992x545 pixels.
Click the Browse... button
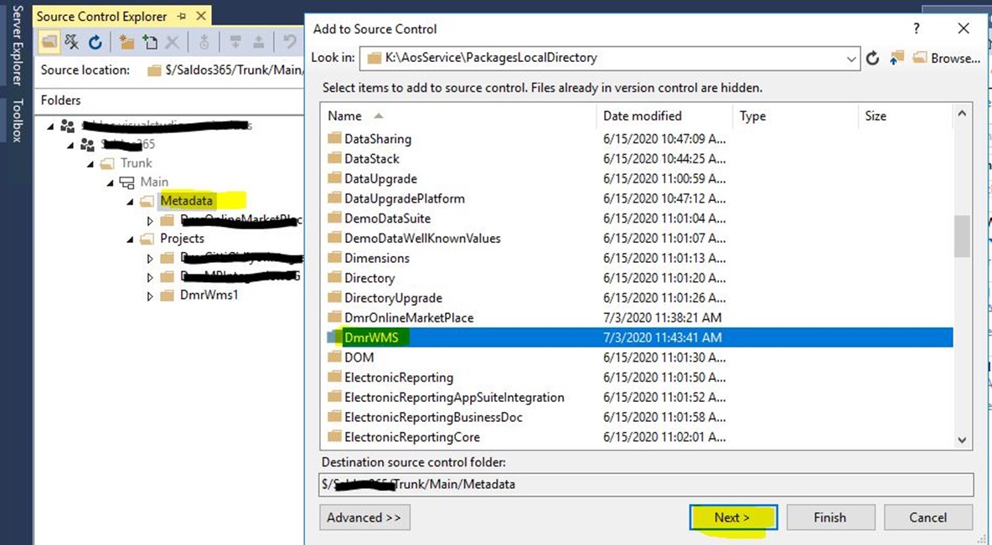coord(947,58)
